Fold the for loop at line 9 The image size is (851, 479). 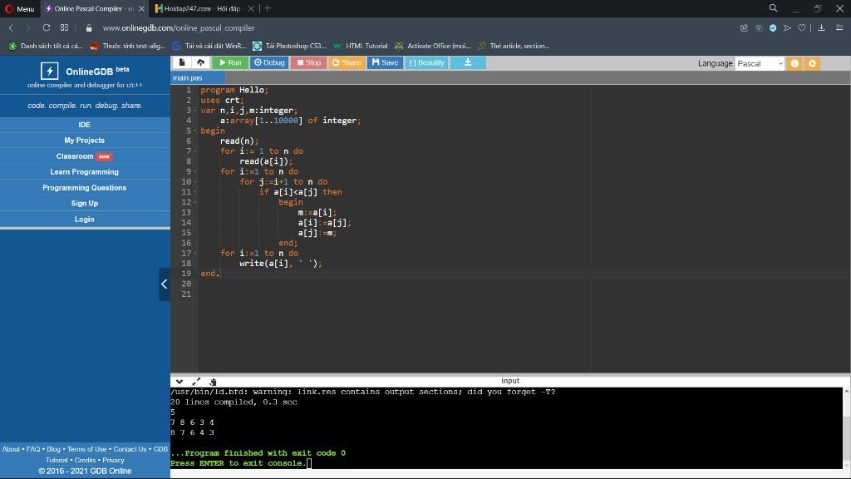194,171
